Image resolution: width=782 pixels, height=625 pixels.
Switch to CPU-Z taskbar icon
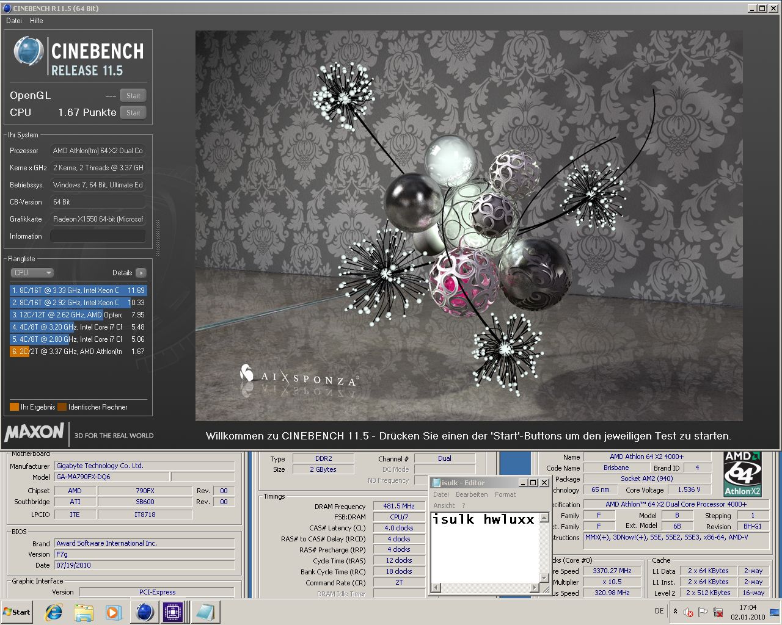pos(174,612)
